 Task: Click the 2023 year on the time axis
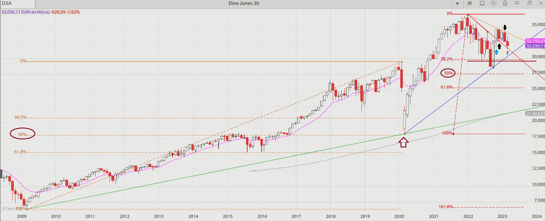coord(502,216)
